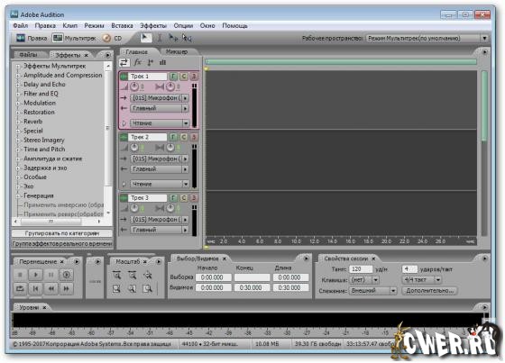
Task: Click the zoom in horizontally icon
Action: click(x=116, y=275)
